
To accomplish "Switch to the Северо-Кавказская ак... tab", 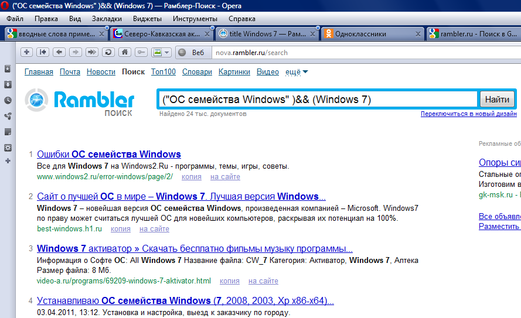I will (x=162, y=34).
